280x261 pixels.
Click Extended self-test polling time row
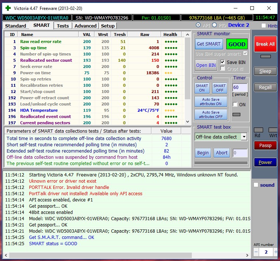coord(97,151)
